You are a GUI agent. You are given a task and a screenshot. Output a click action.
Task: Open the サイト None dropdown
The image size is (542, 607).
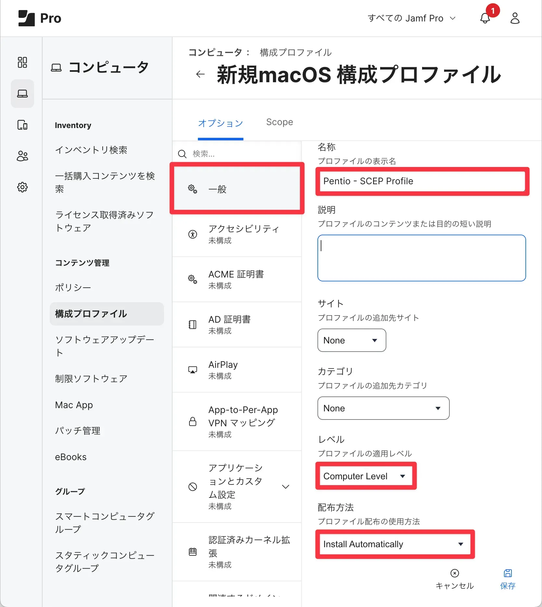click(351, 340)
